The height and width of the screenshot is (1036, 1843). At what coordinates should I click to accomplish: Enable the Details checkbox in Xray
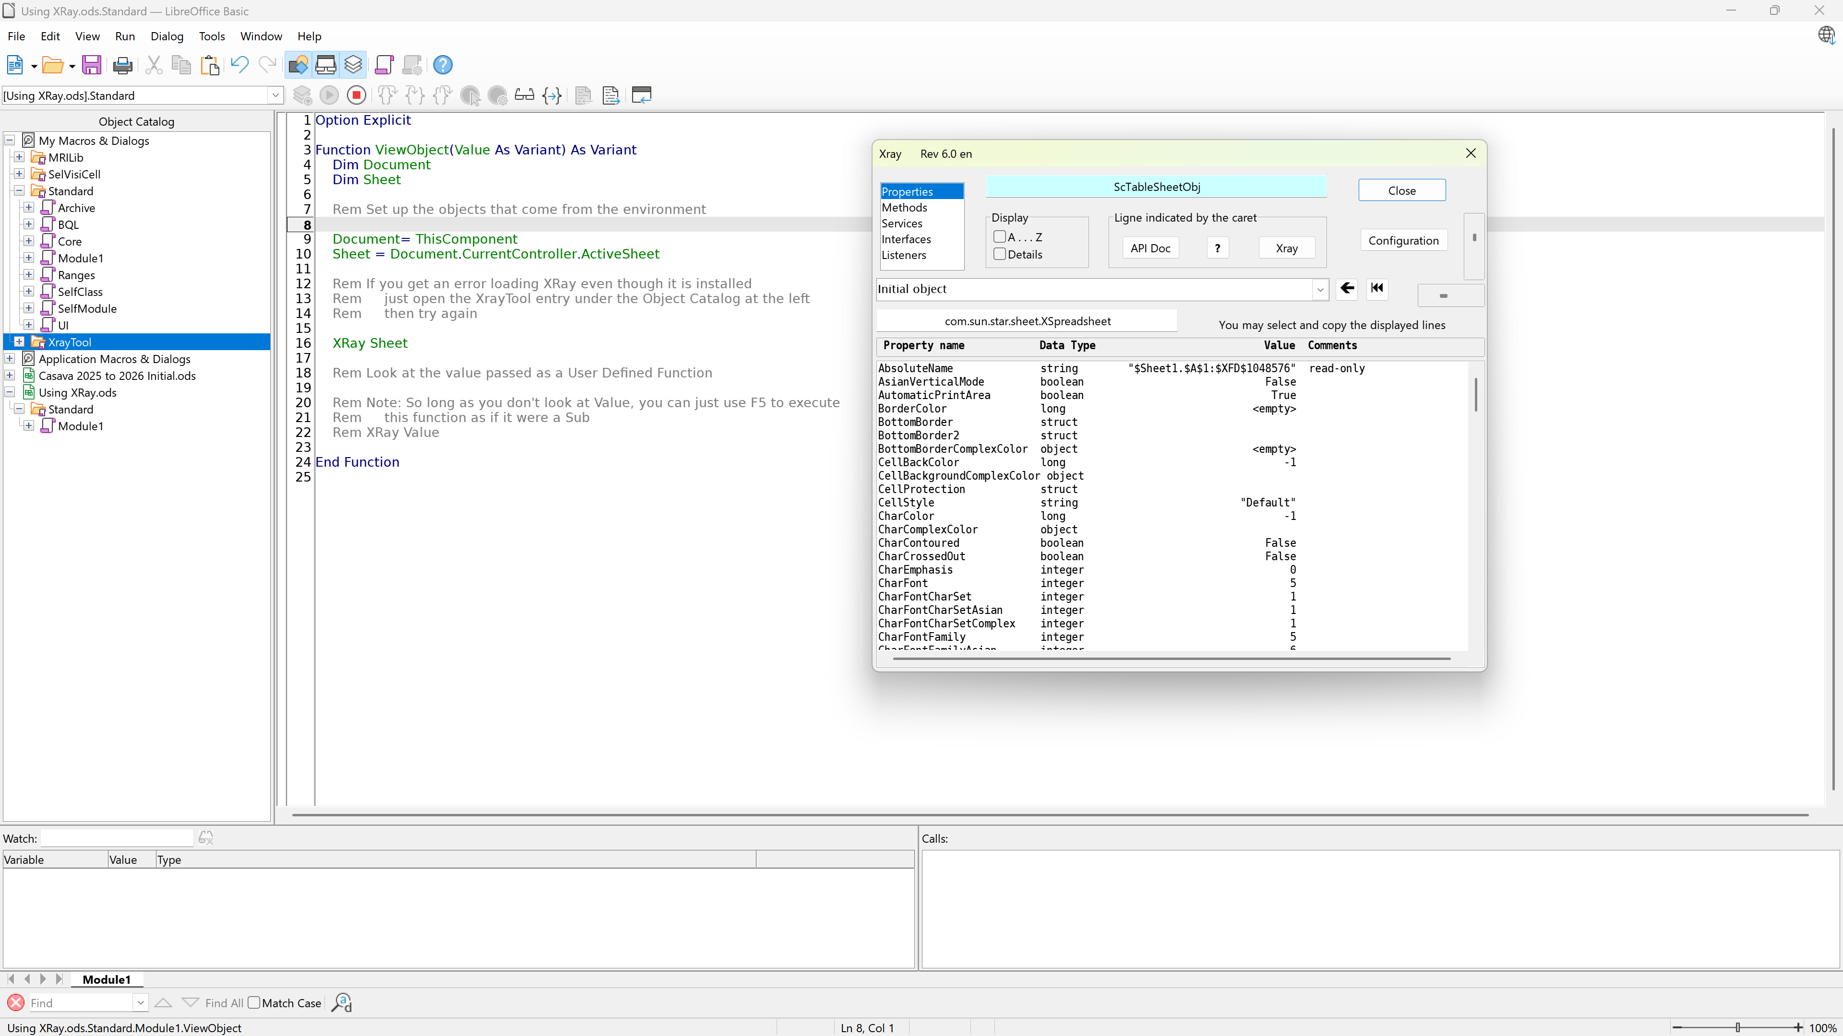tap(999, 254)
